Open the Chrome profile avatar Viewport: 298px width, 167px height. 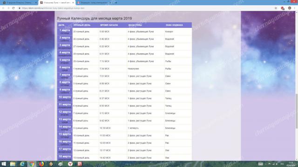[290, 8]
